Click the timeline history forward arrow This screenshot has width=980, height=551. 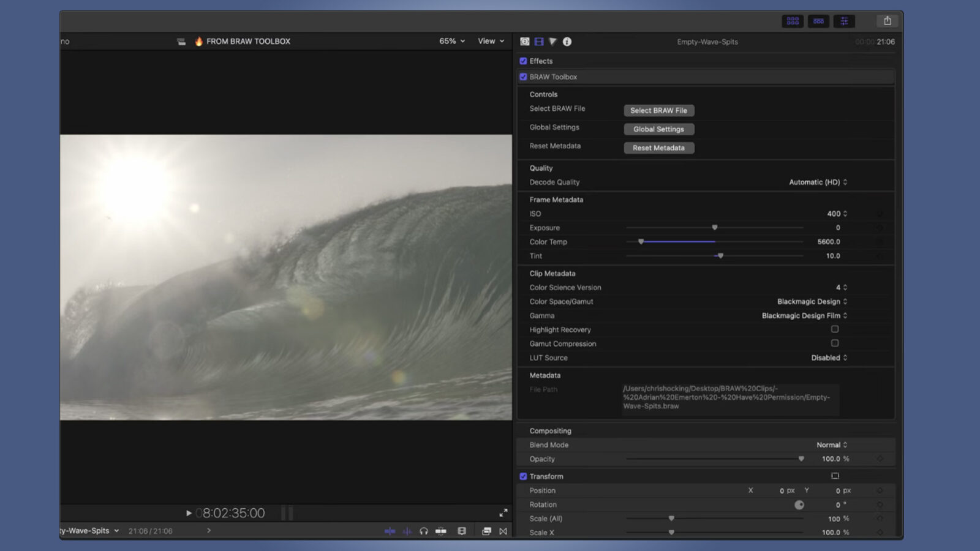click(209, 531)
